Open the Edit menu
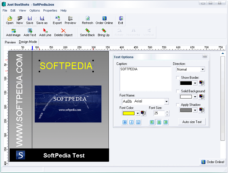The image size is (228, 173). tap(13, 10)
